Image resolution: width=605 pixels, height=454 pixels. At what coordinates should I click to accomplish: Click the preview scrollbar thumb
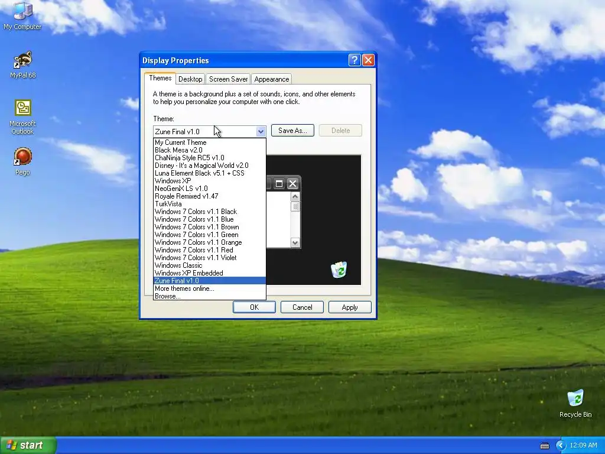(295, 206)
